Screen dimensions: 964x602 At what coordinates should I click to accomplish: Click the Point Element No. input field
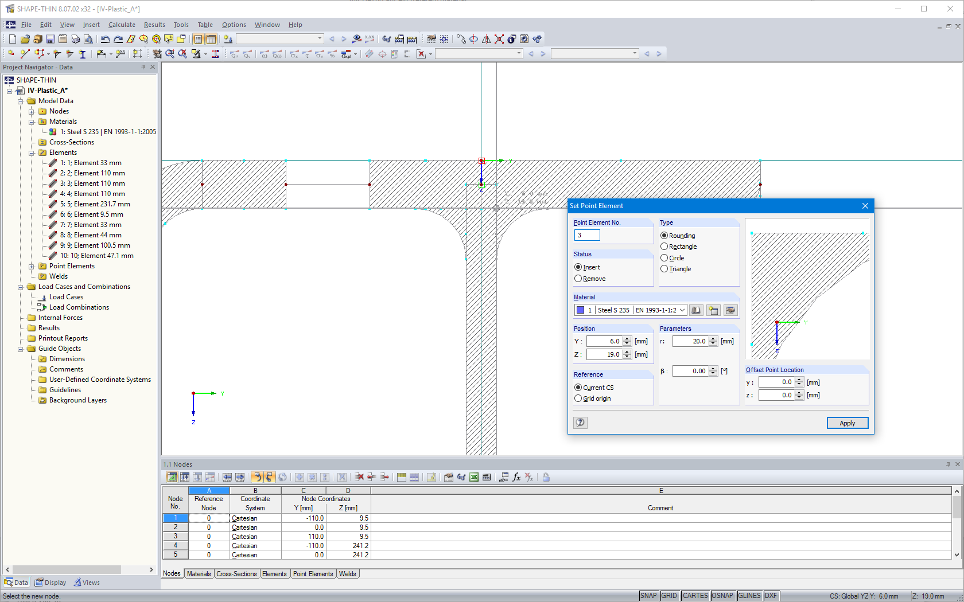coord(586,235)
